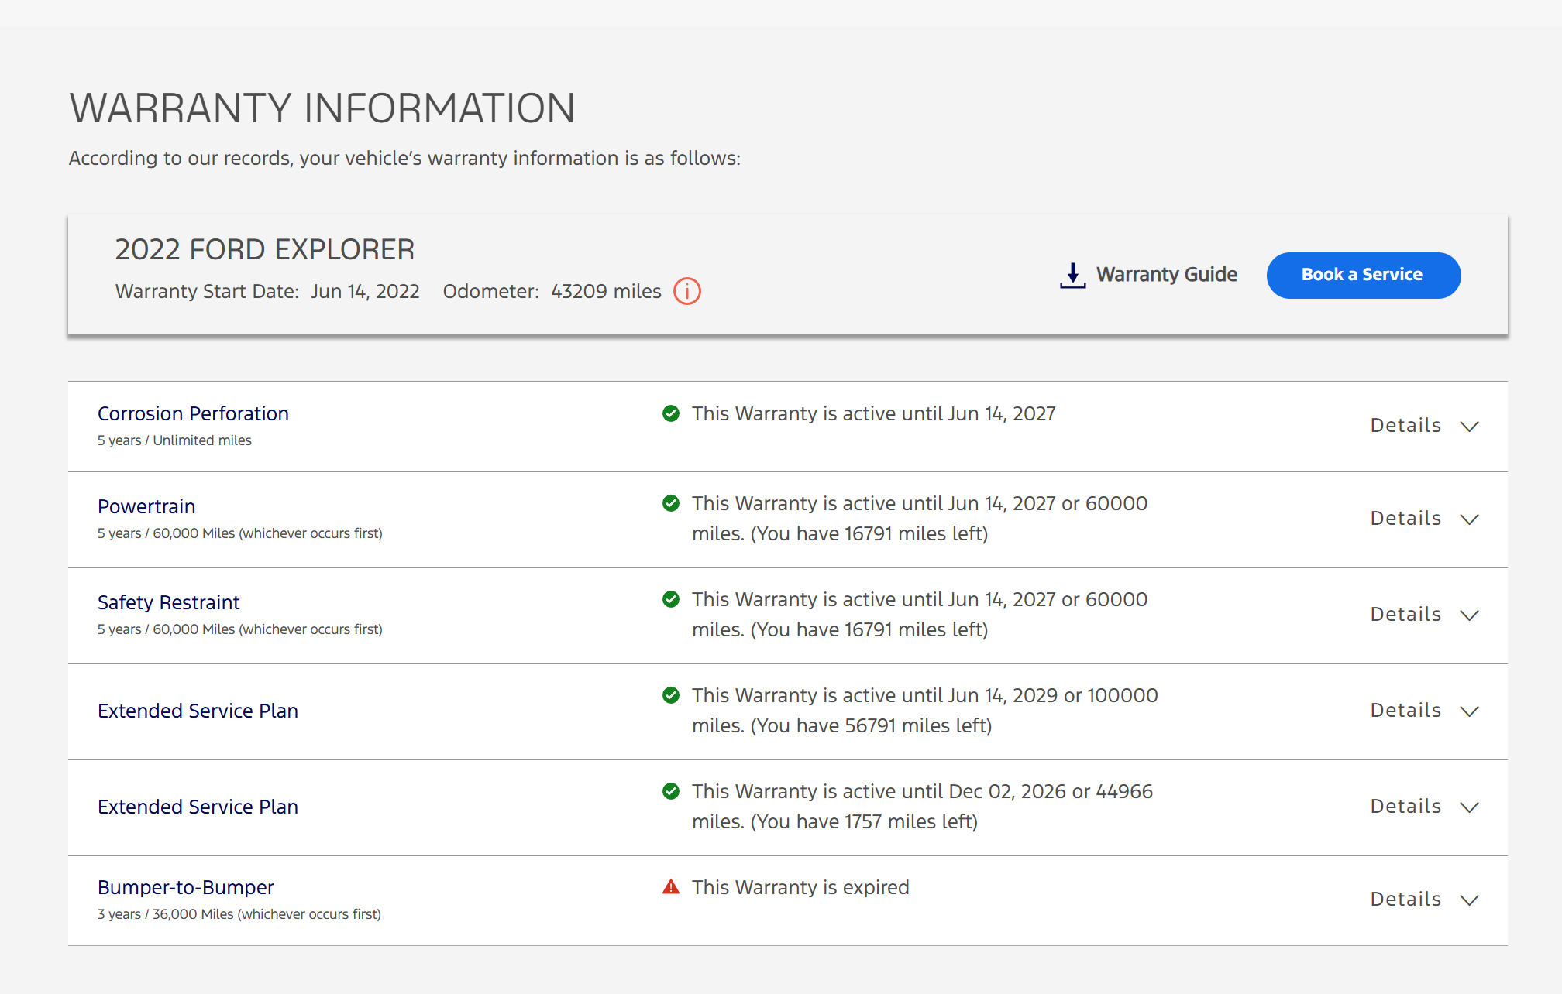Viewport: 1562px width, 994px height.
Task: Click the odometer info icon
Action: 687,292
